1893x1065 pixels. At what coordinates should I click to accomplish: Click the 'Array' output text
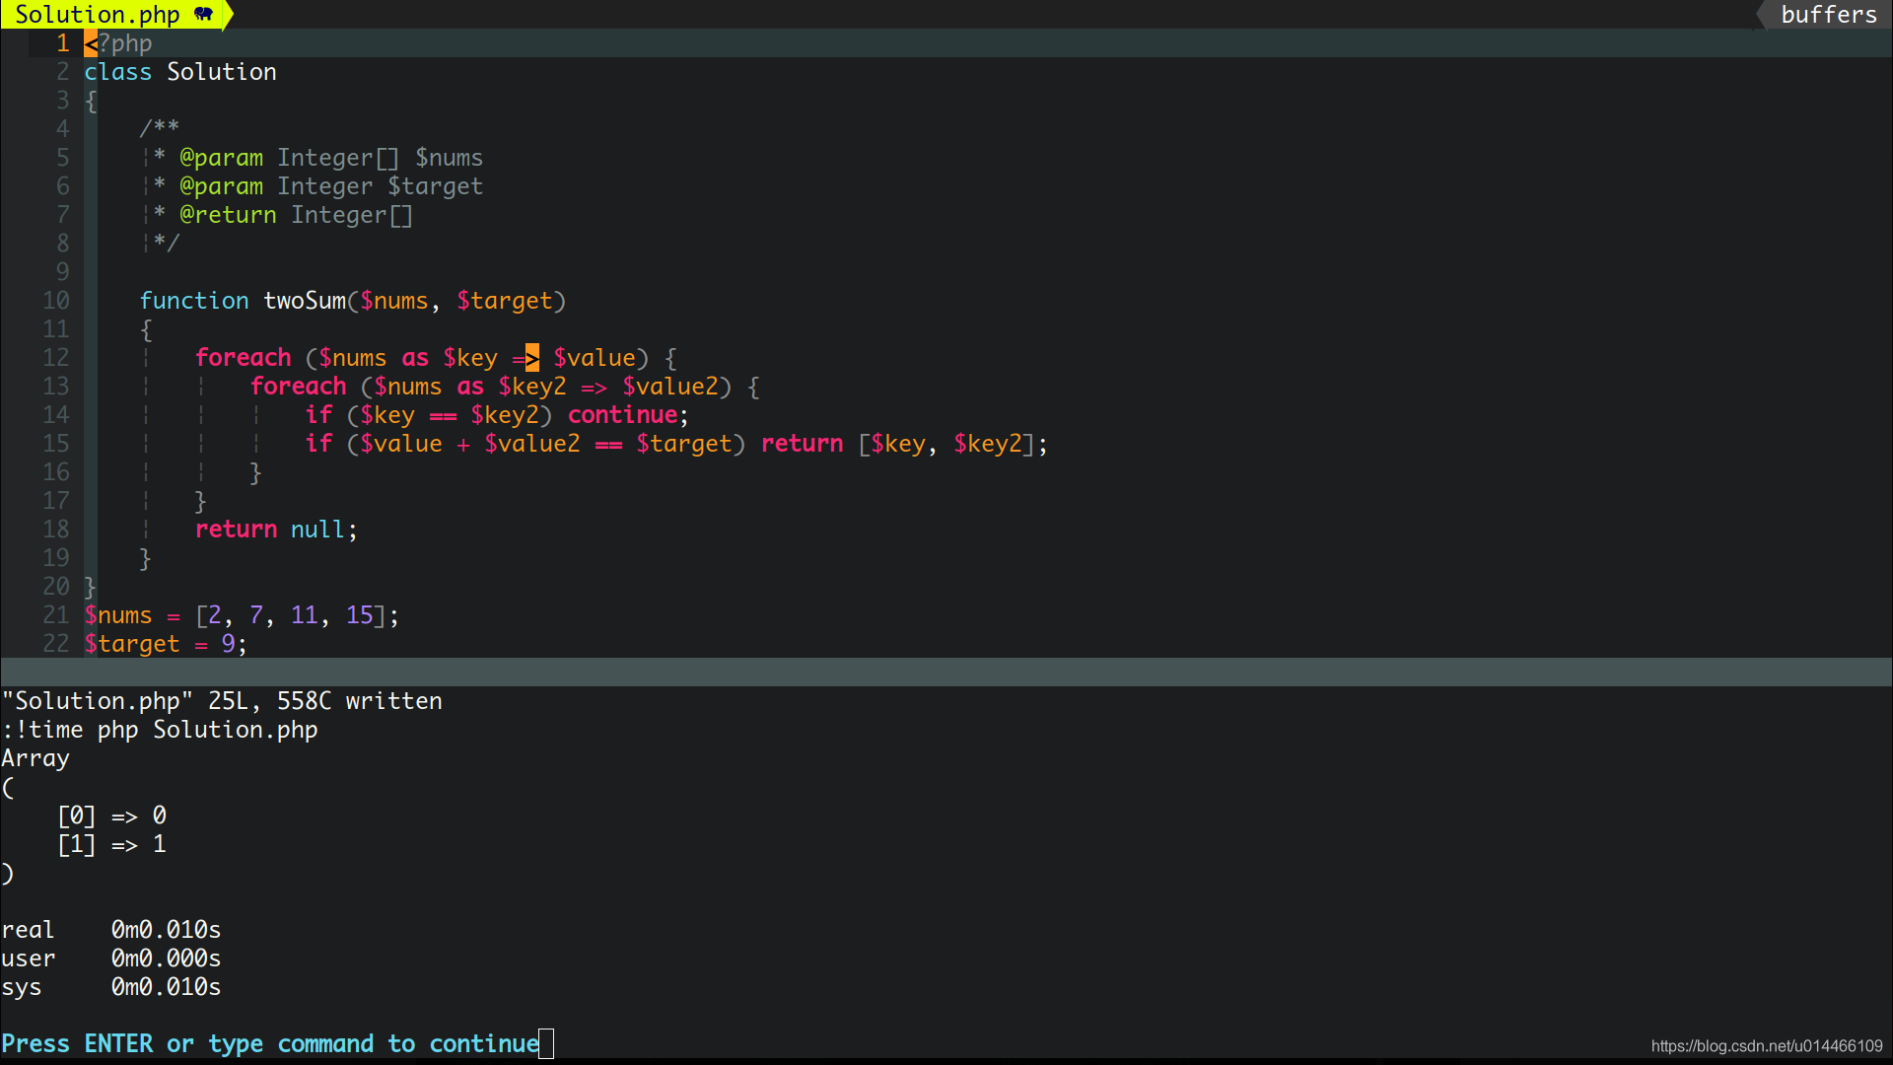(35, 758)
